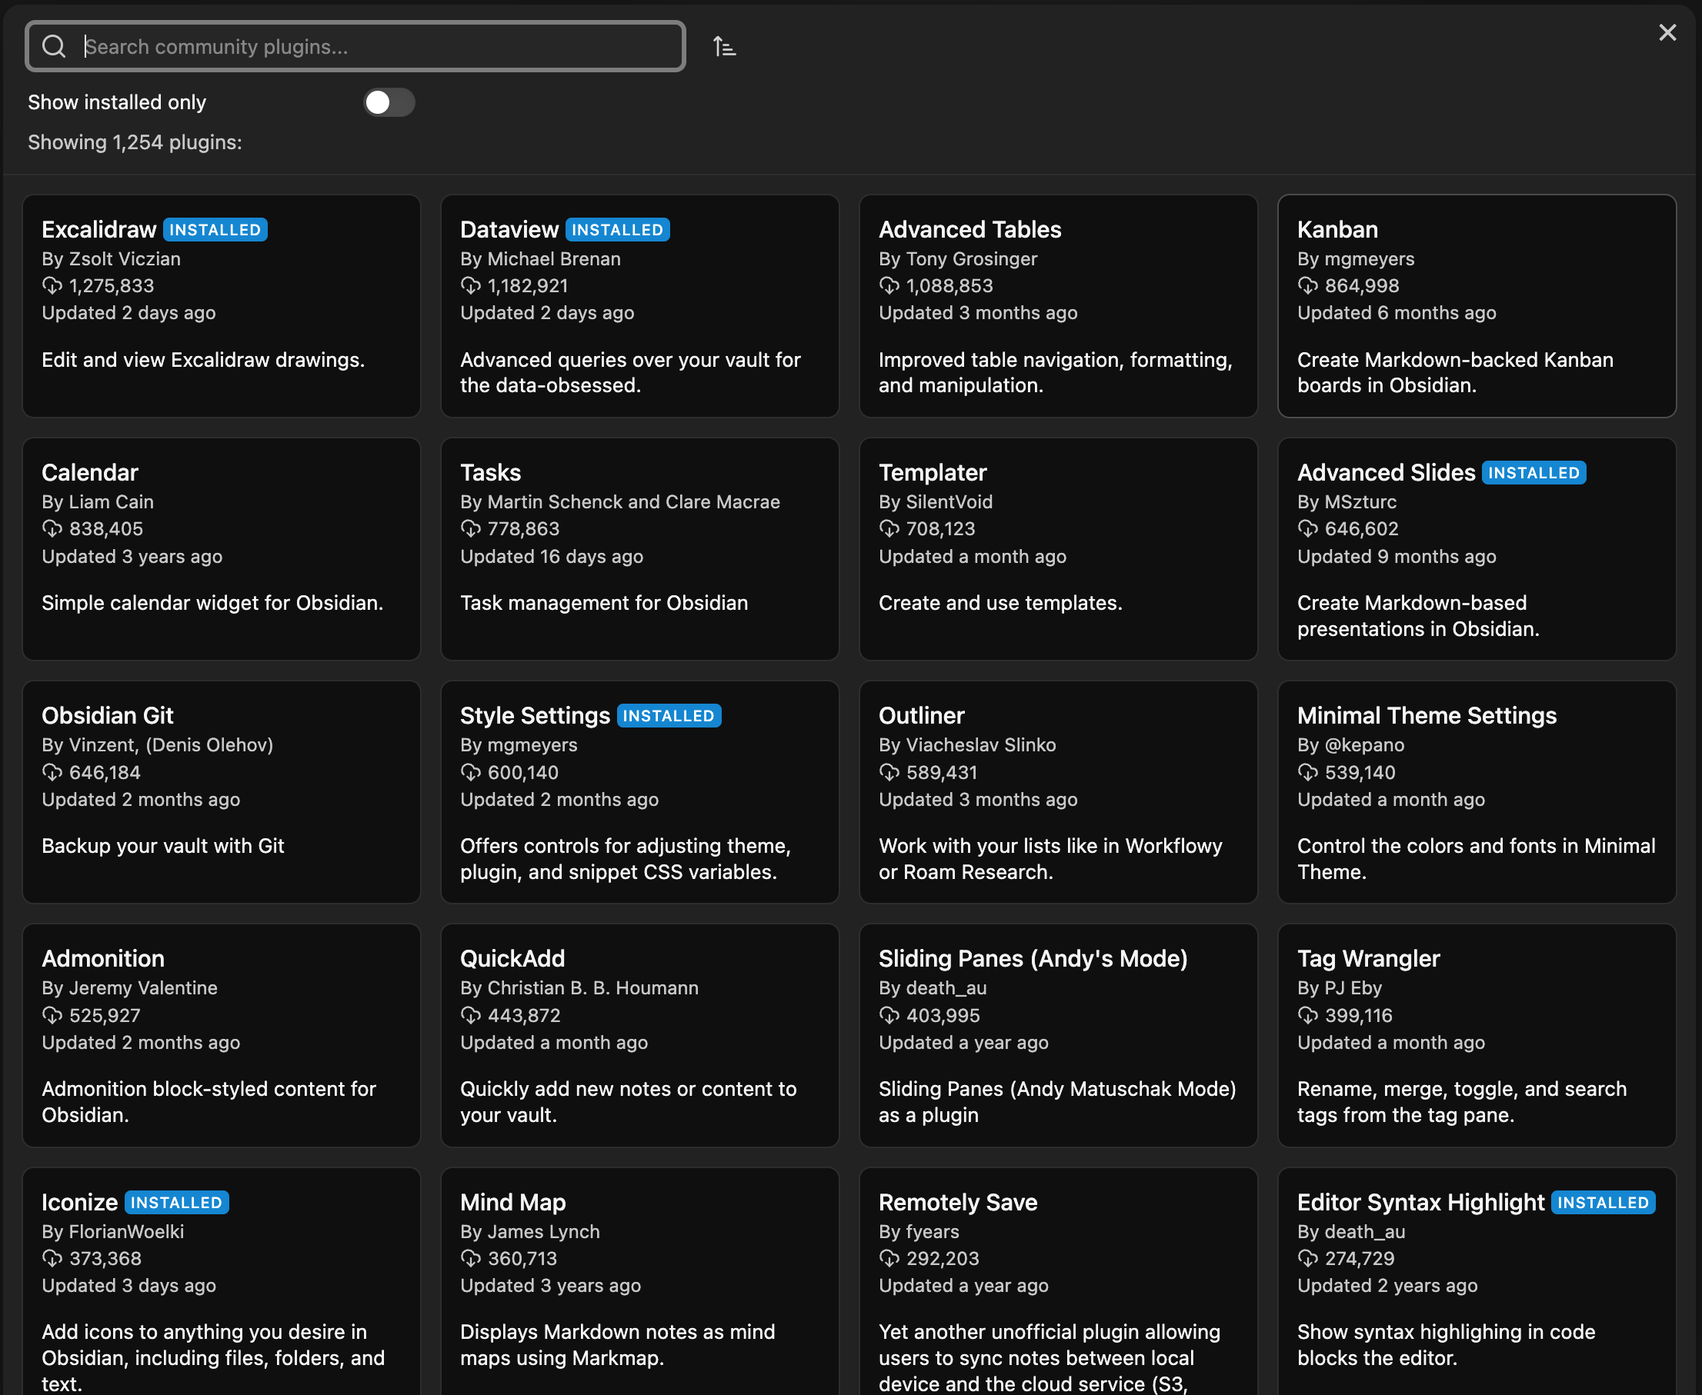The width and height of the screenshot is (1702, 1395).
Task: Click the Admonition download count icon
Action: click(x=52, y=1016)
